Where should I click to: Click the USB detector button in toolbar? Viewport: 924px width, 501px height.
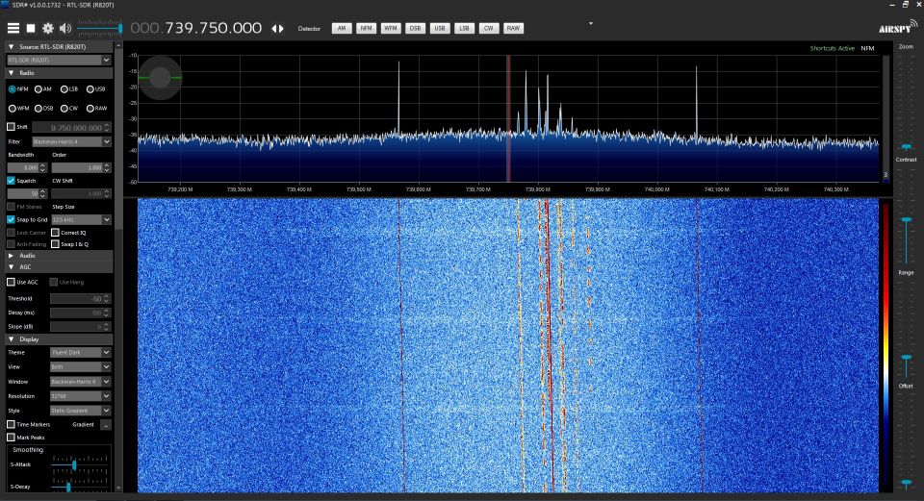(x=439, y=29)
